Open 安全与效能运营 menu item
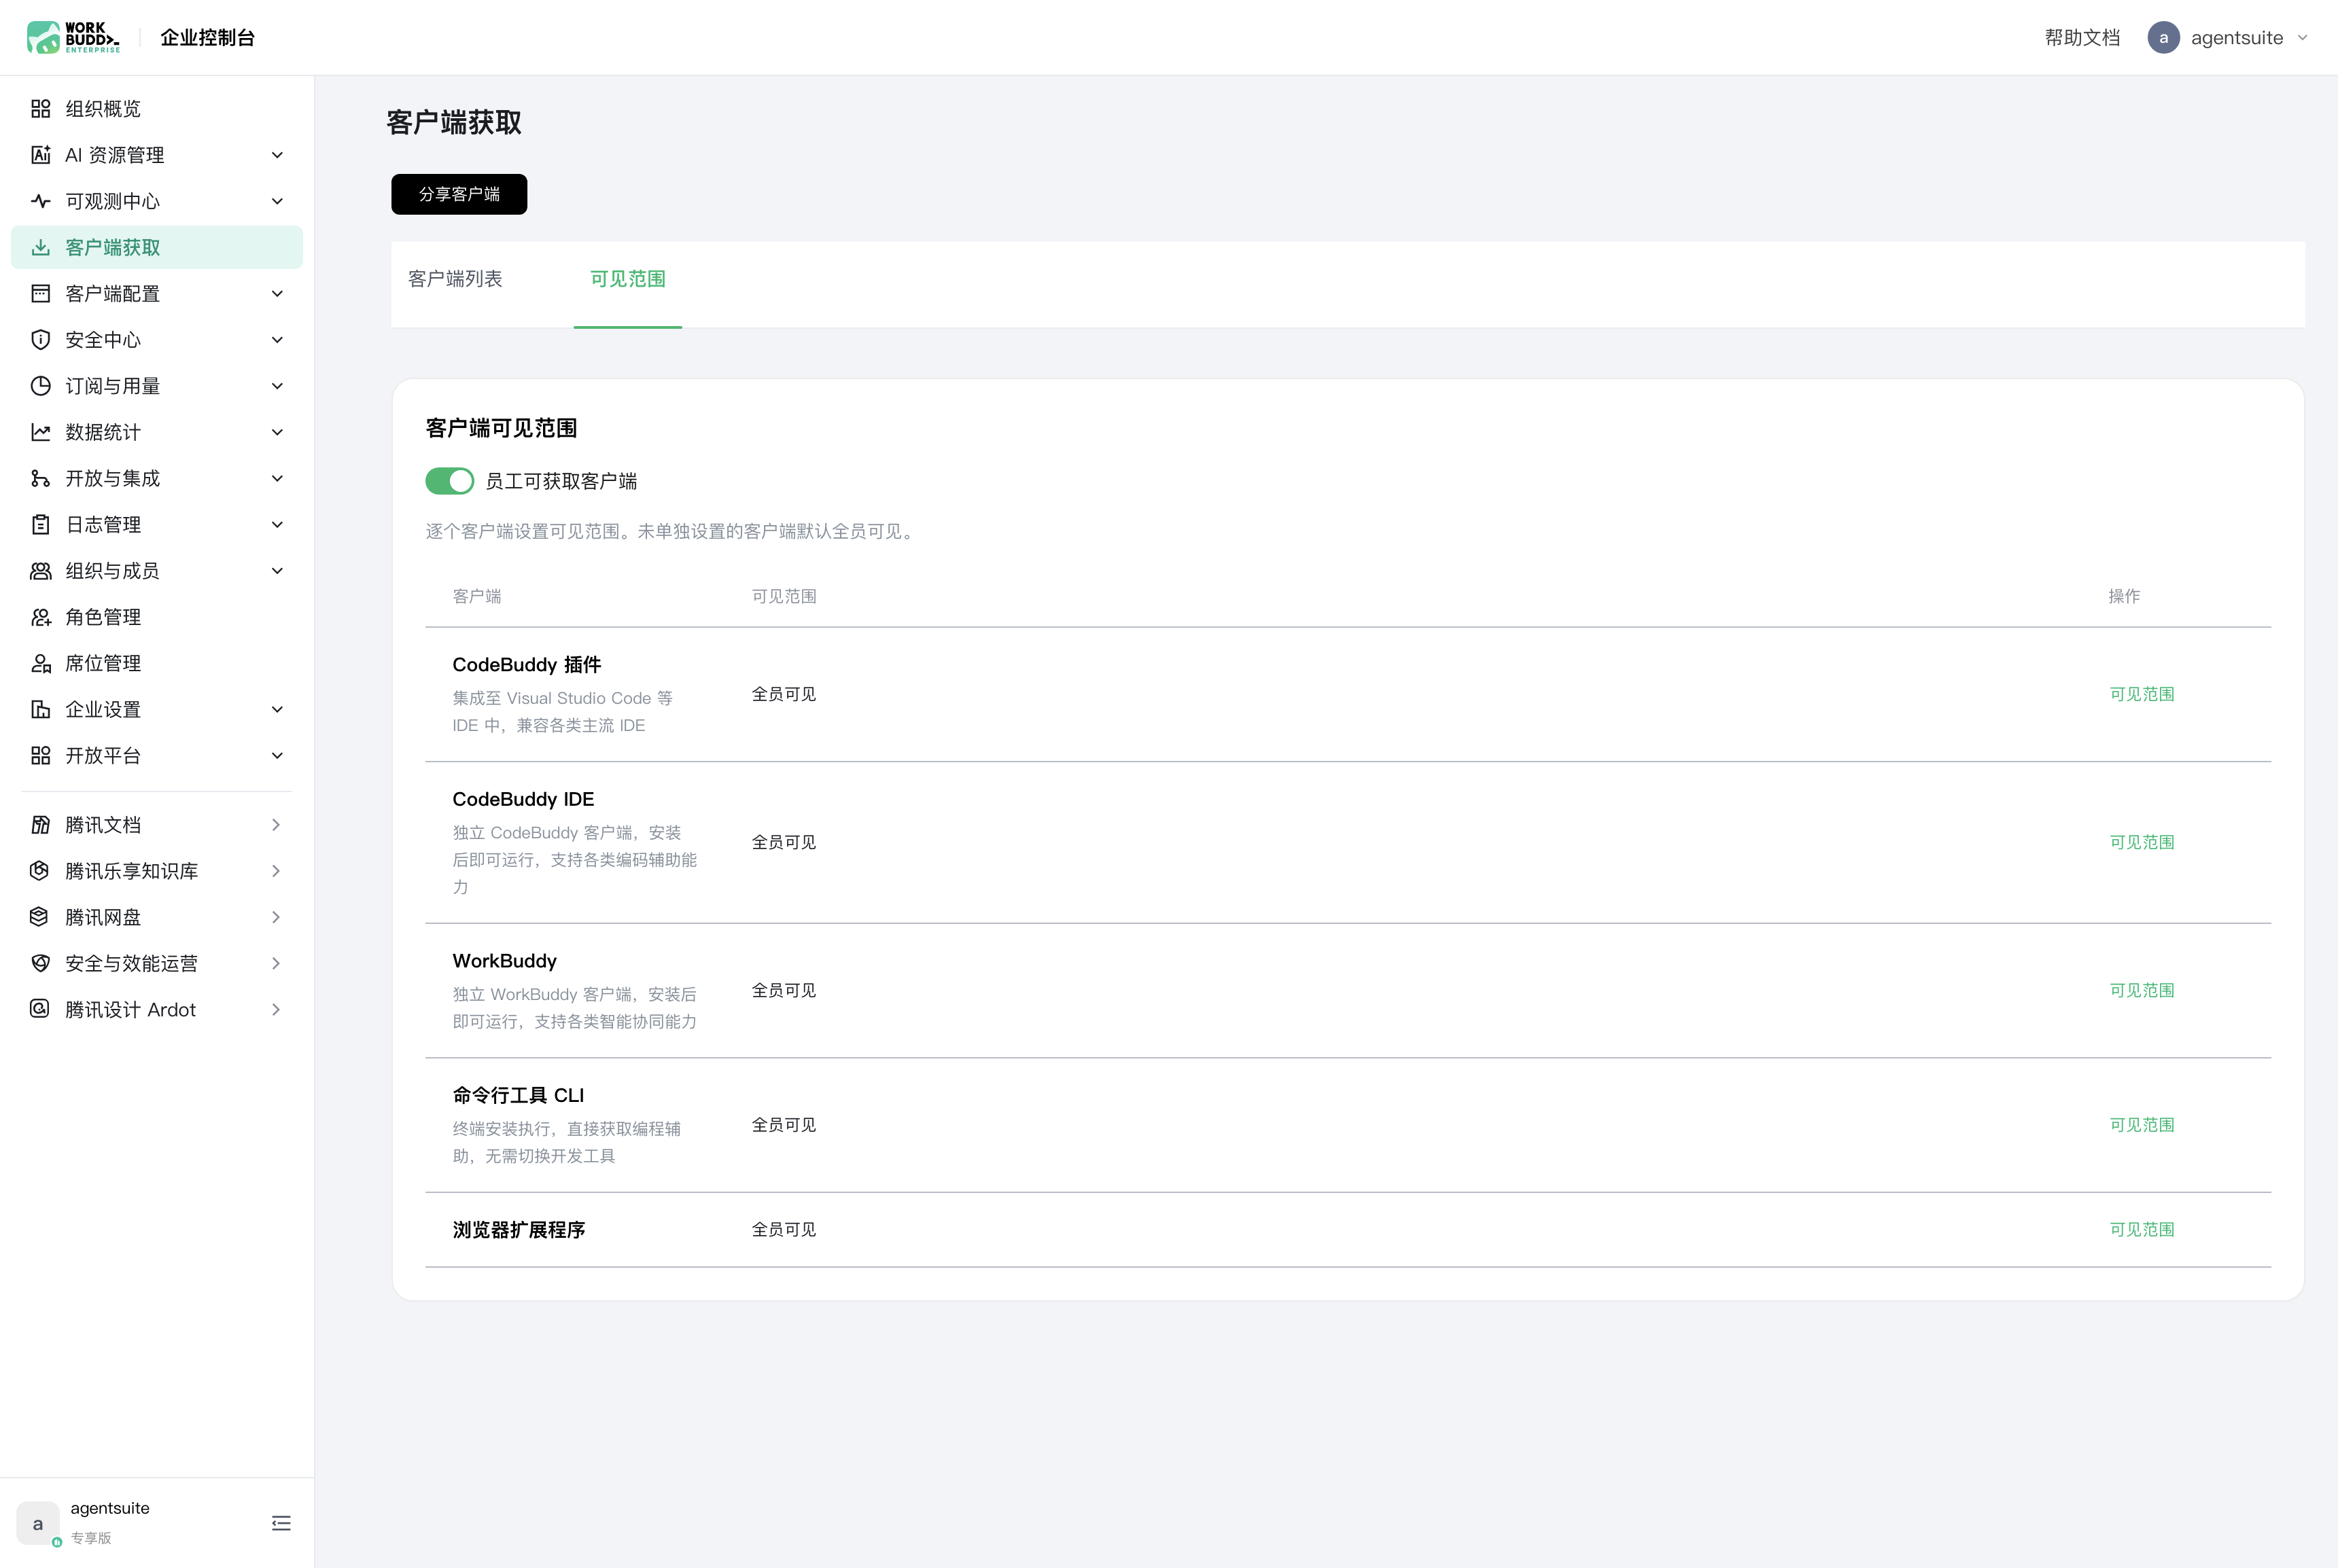 tap(157, 963)
